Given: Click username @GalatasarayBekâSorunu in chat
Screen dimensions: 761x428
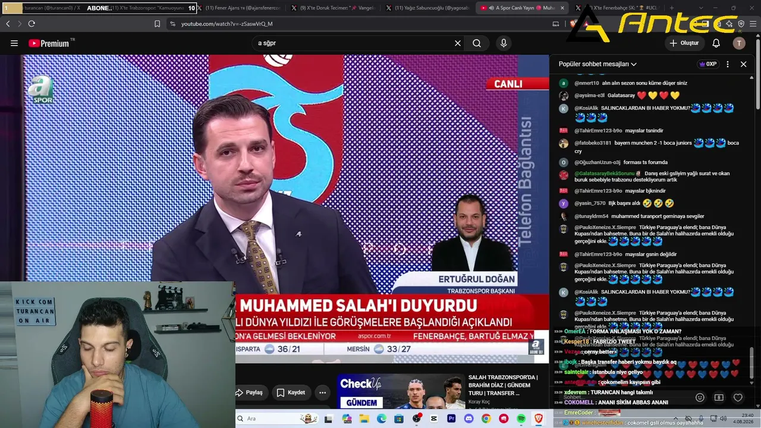Looking at the screenshot, I should [604, 174].
